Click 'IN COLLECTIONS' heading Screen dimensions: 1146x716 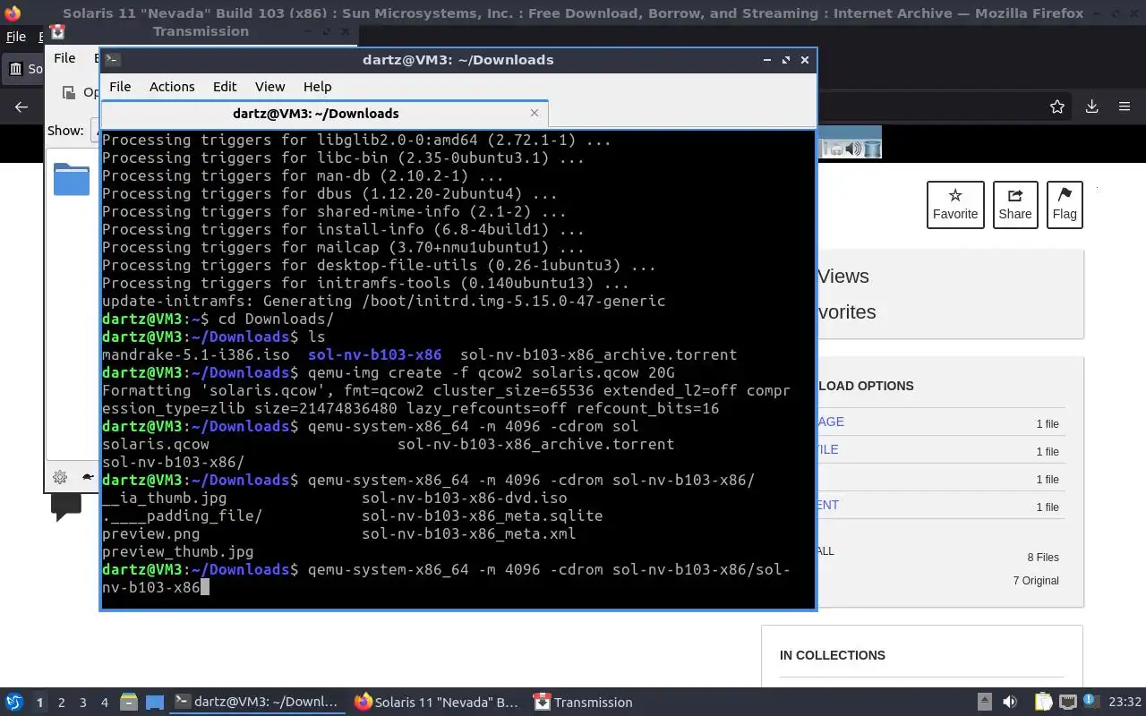pyautogui.click(x=832, y=655)
